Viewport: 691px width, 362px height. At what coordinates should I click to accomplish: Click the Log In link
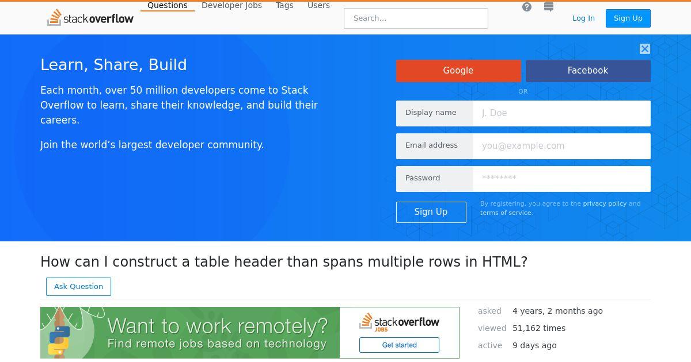pyautogui.click(x=583, y=18)
